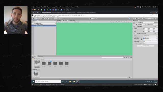Open Unity's Component menu
Image resolution: width=163 pixels, height=92 pixels.
(49, 17)
